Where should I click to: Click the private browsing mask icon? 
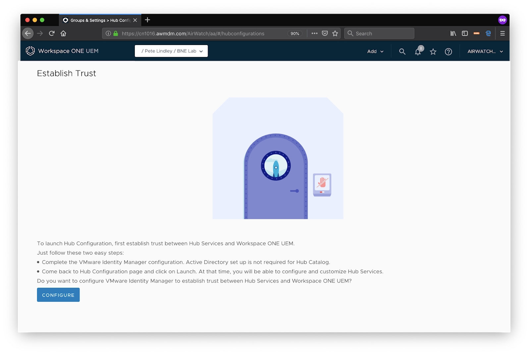(503, 20)
